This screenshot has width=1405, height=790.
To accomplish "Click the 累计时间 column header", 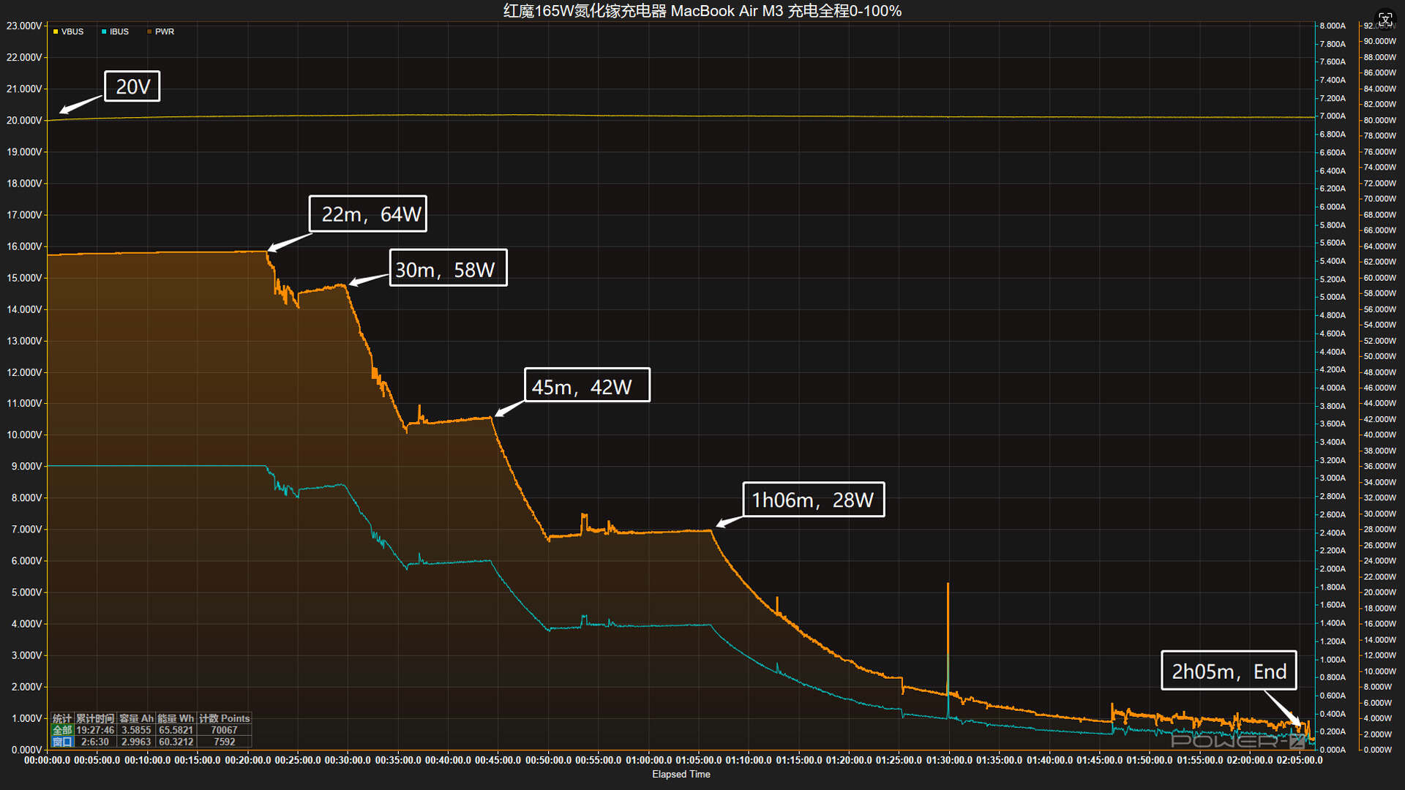I will [x=95, y=718].
